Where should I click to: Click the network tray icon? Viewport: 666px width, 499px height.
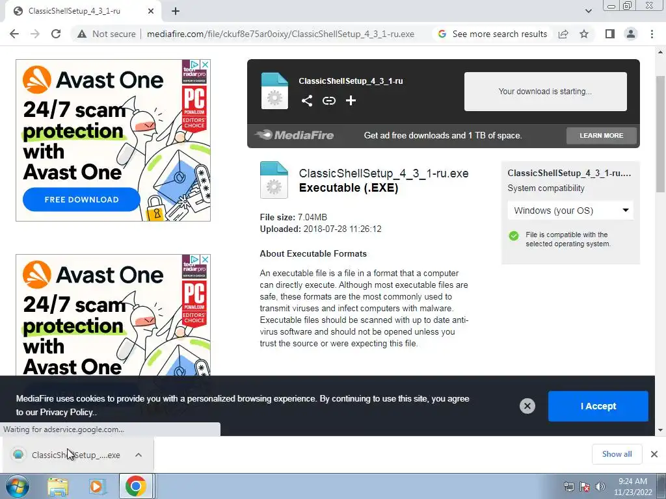tap(568, 487)
